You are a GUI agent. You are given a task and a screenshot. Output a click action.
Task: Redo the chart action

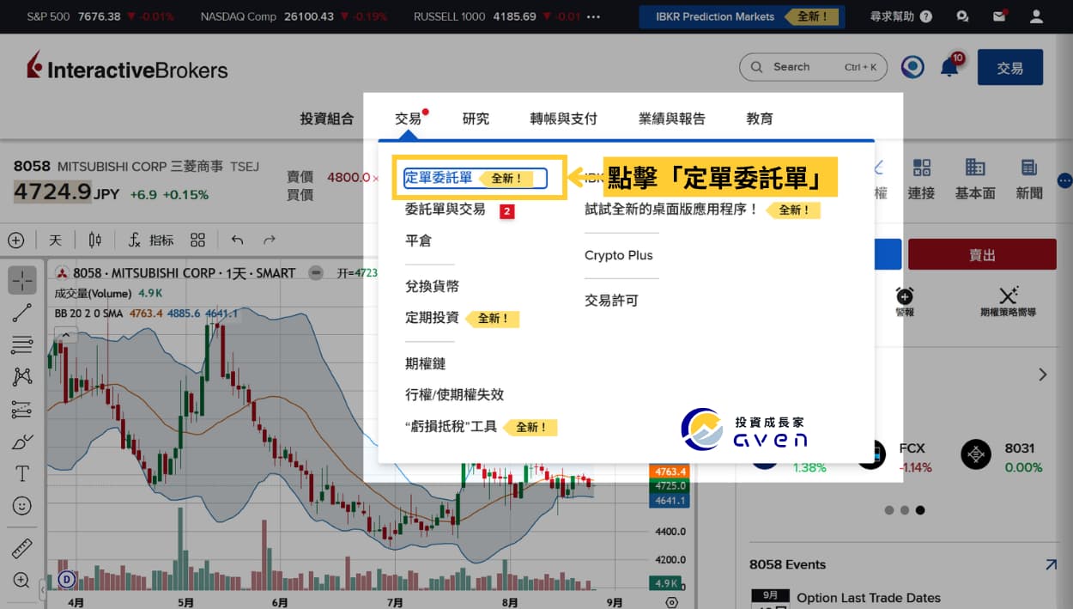pyautogui.click(x=269, y=241)
